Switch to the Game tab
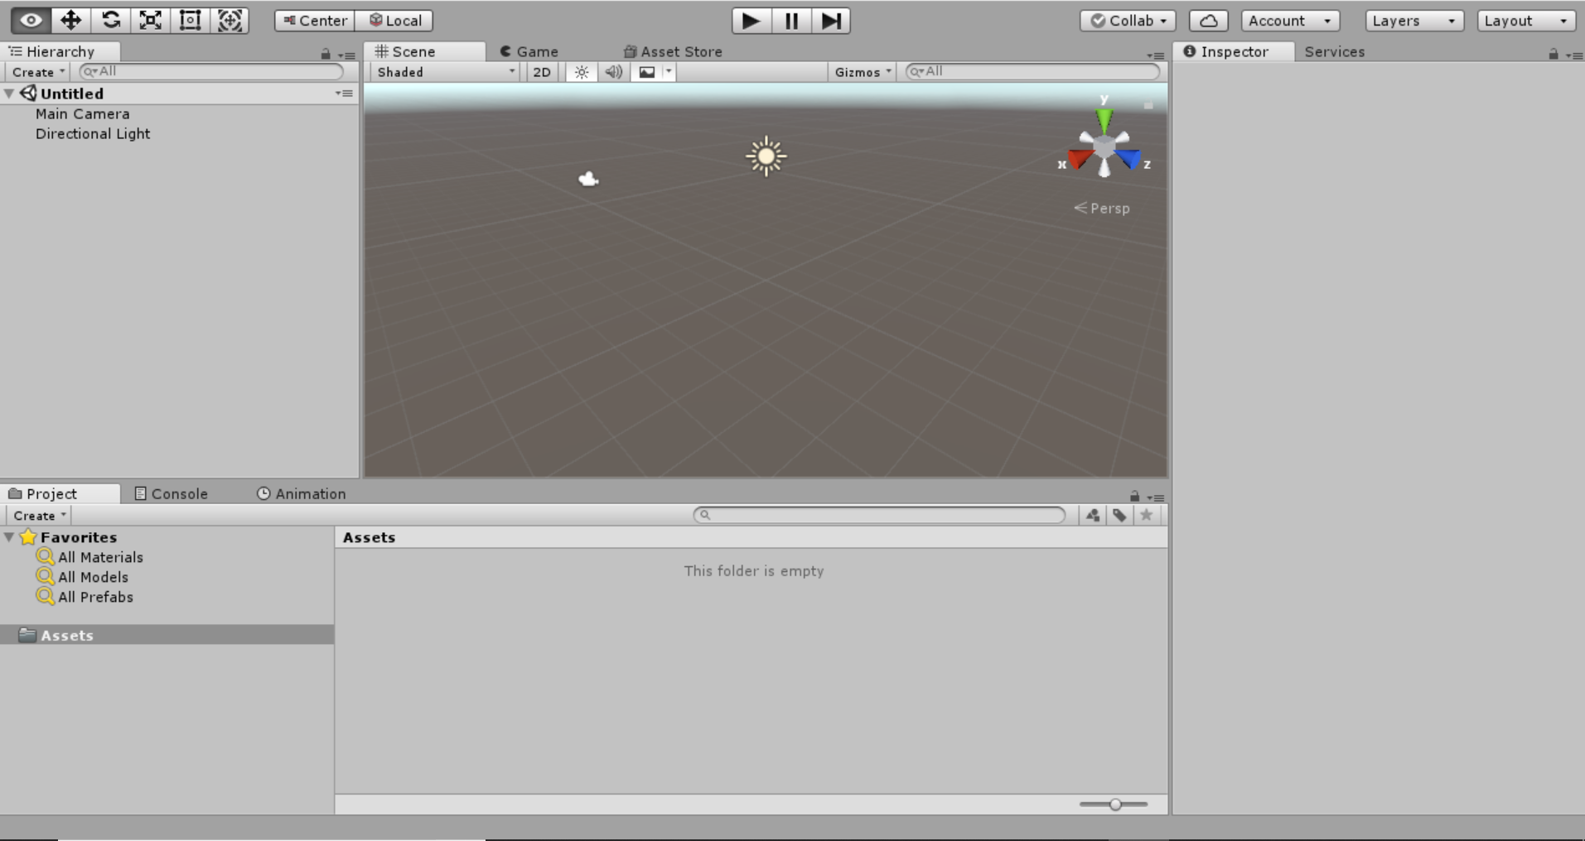This screenshot has height=841, width=1585. [x=529, y=51]
